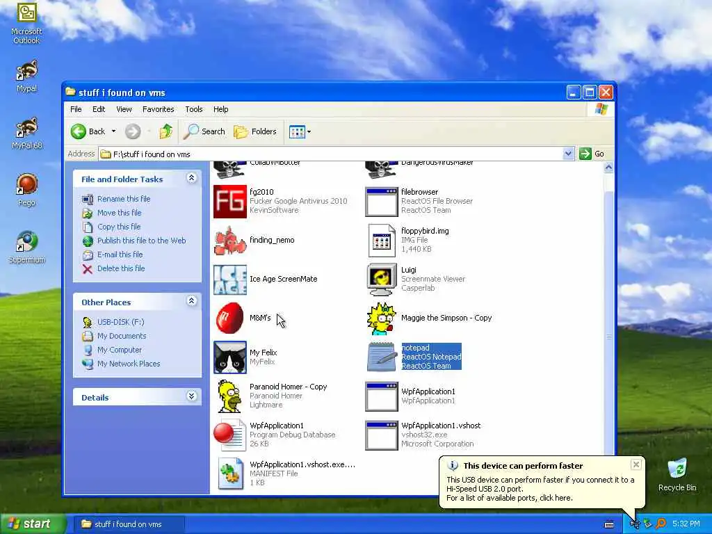Select the M&M's file icon
Image resolution: width=712 pixels, height=534 pixels.
[x=229, y=318]
